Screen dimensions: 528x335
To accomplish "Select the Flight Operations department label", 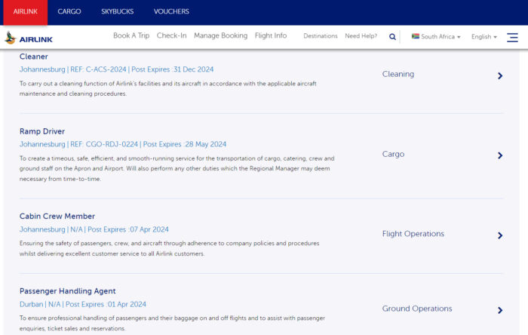I will coord(413,234).
